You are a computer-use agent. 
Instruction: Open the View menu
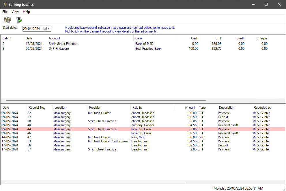tap(15, 12)
